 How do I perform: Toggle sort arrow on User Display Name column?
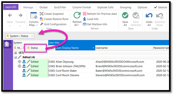click(93, 48)
